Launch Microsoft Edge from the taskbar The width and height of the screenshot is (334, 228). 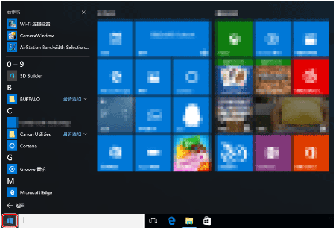[x=172, y=221]
